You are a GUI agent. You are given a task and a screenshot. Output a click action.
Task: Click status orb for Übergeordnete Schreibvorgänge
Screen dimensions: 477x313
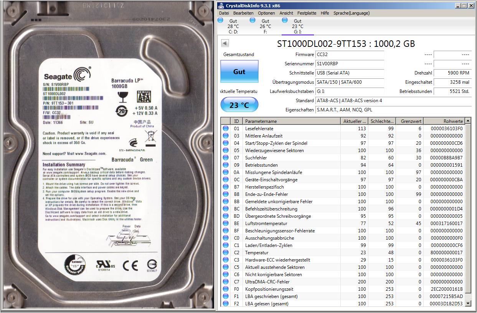coord(226,216)
